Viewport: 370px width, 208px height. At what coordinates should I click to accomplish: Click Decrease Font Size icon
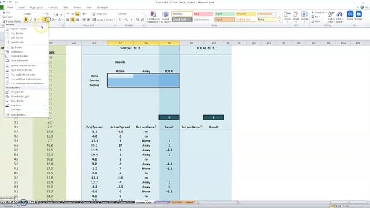pos(62,14)
